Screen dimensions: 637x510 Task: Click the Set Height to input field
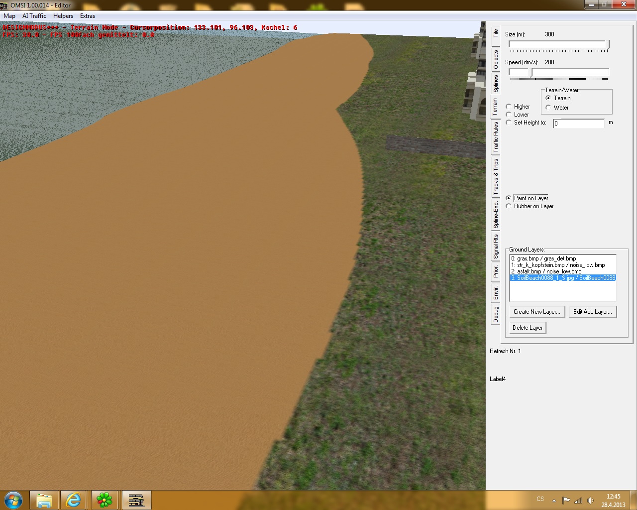pyautogui.click(x=578, y=123)
